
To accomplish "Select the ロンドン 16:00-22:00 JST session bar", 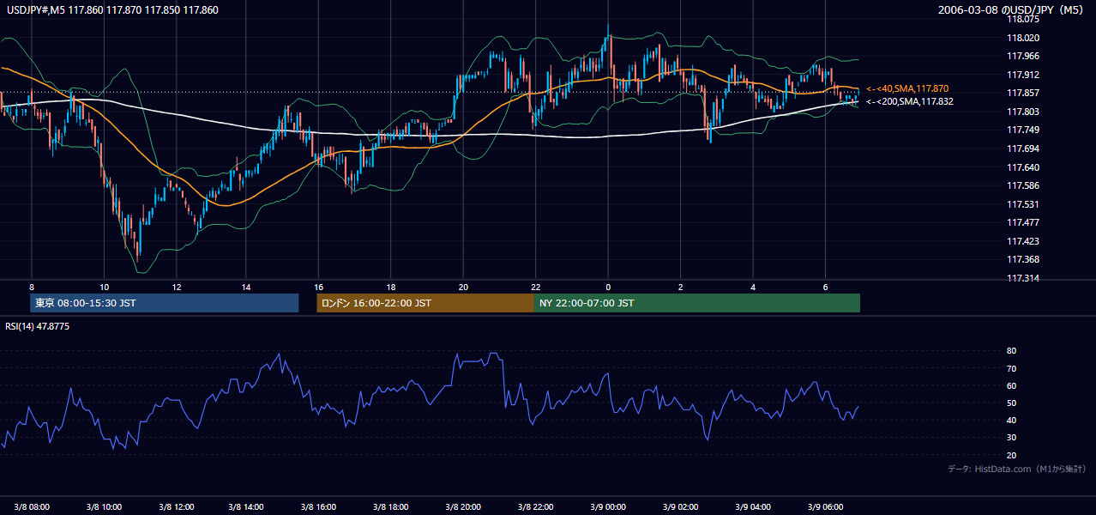I will point(425,303).
